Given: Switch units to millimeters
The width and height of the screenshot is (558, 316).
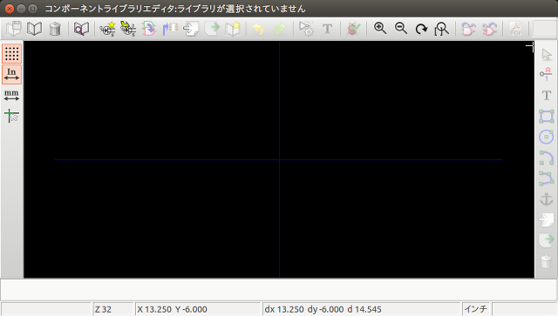Looking at the screenshot, I should point(11,95).
